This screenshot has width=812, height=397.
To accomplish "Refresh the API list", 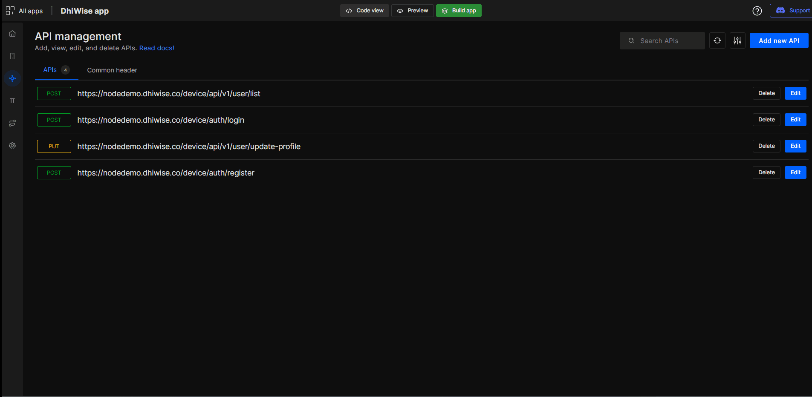I will click(717, 40).
